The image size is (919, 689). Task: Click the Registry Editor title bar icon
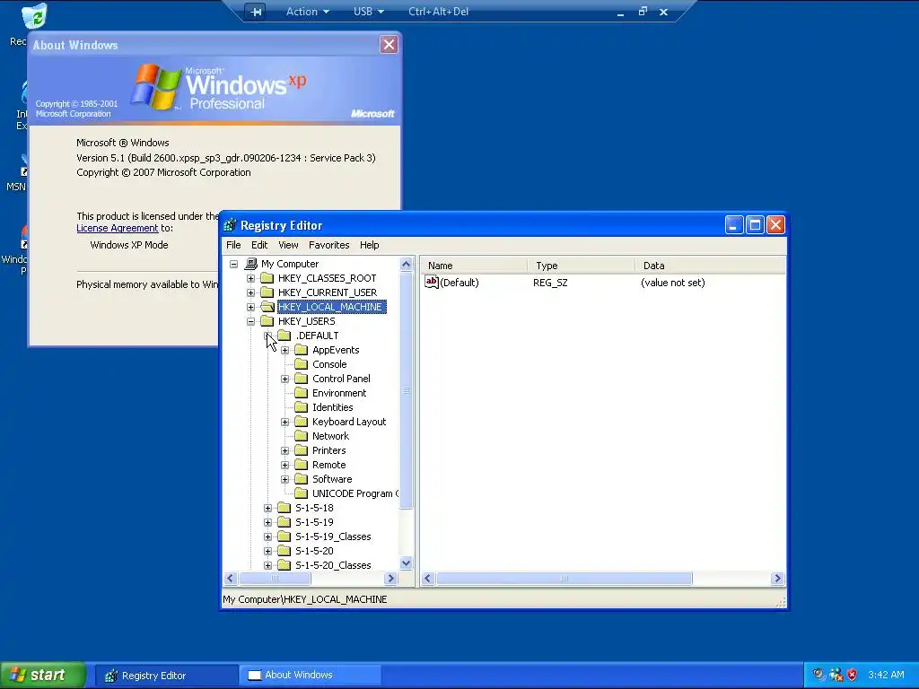(231, 225)
